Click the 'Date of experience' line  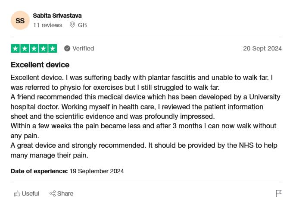(67, 171)
